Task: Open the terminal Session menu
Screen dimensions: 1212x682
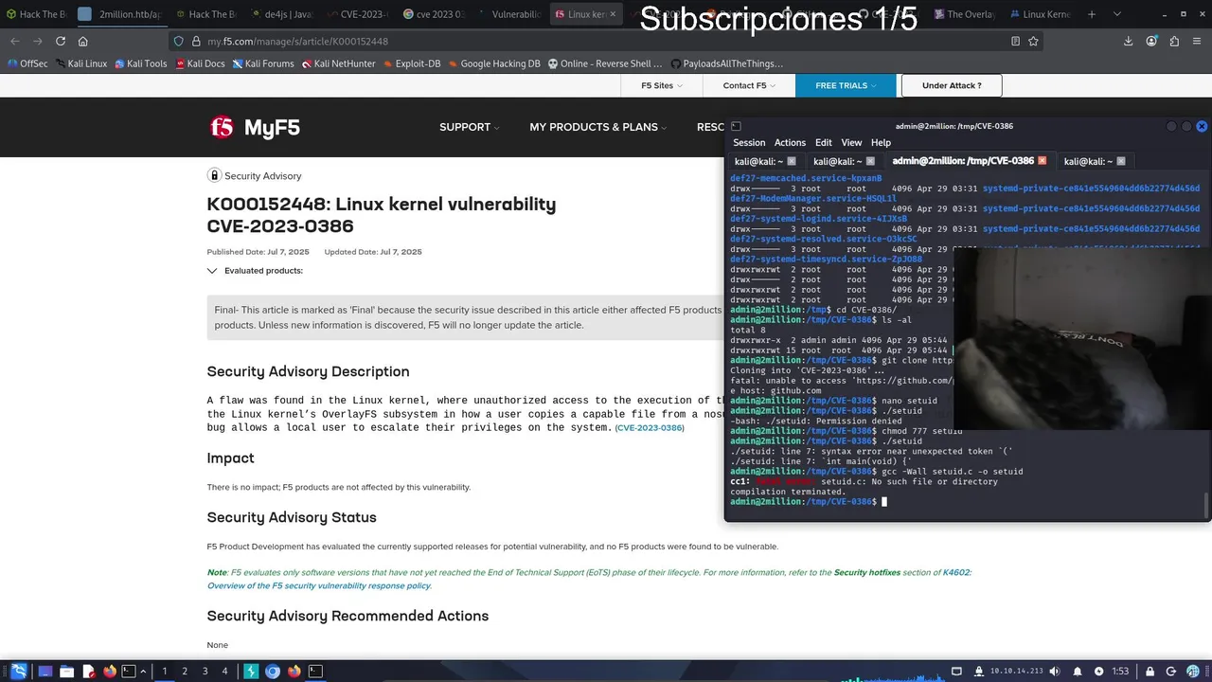Action: [x=749, y=142]
